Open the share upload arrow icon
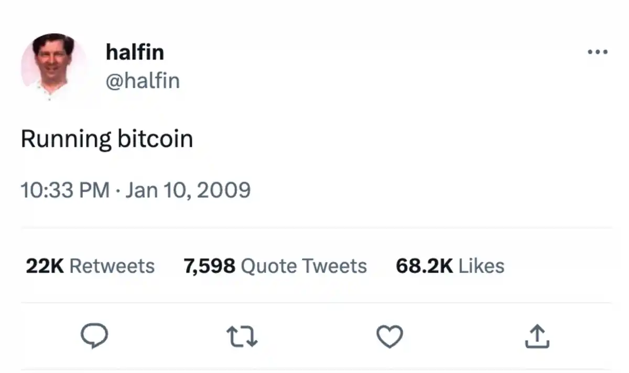Screen dimensions: 629x373 coord(537,336)
